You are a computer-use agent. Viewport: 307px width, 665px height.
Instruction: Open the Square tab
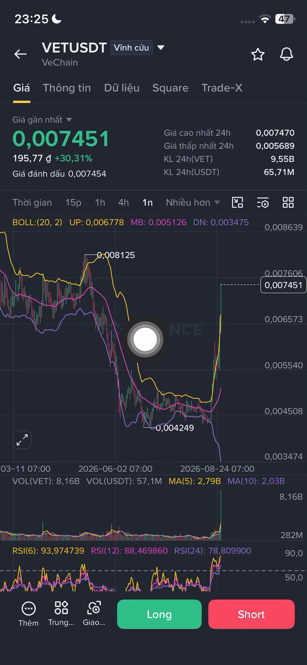[x=170, y=88]
